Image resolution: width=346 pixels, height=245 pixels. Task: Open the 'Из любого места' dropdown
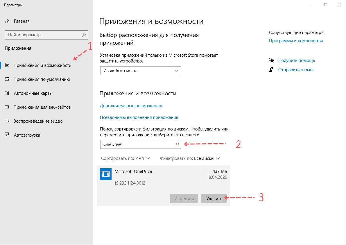click(141, 71)
